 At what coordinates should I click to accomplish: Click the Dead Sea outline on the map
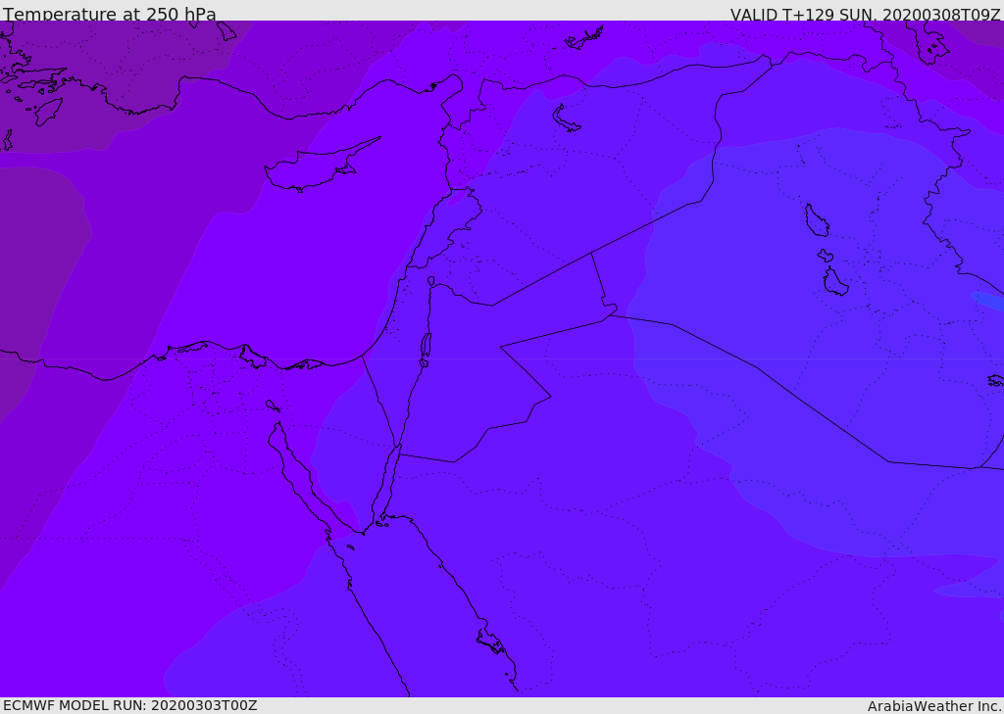click(x=426, y=348)
